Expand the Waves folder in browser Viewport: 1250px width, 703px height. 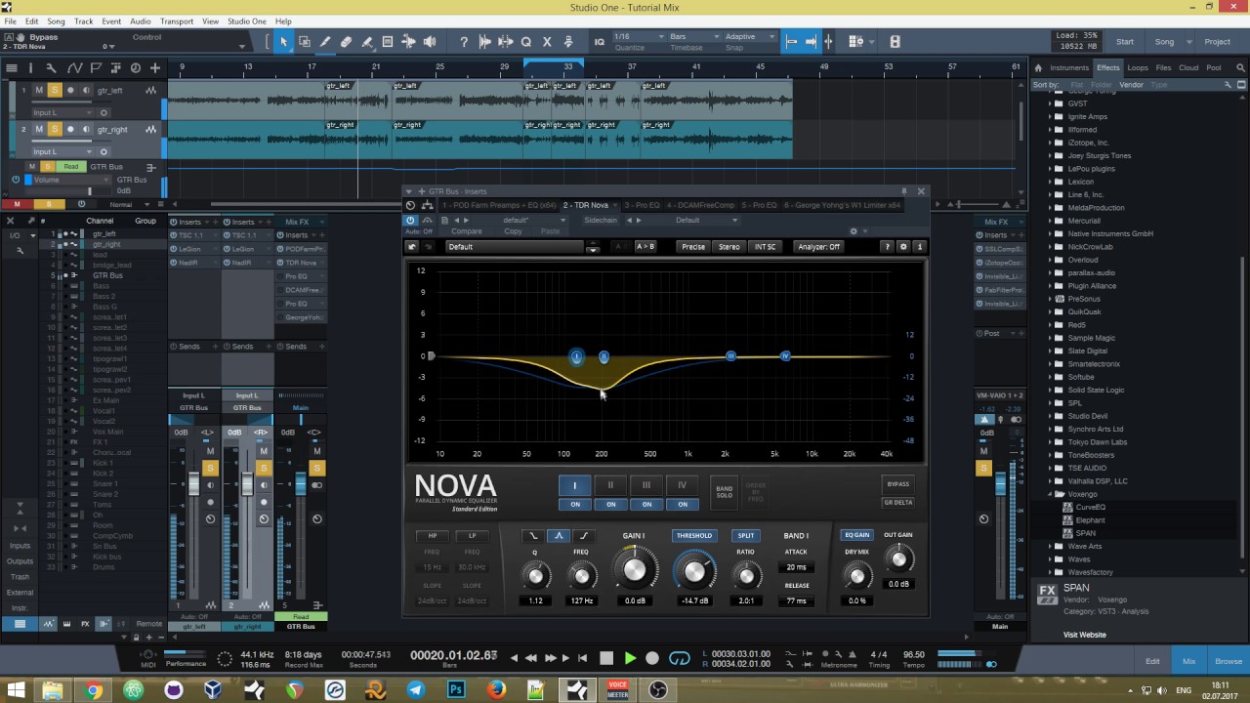pos(1050,559)
